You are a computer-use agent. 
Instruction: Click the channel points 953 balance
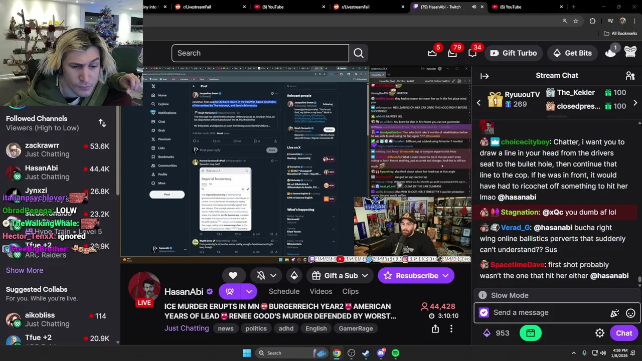(497, 333)
